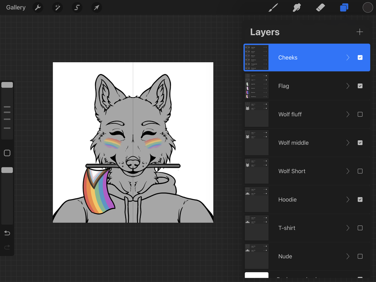Open the Actions wrench menu

(38, 7)
